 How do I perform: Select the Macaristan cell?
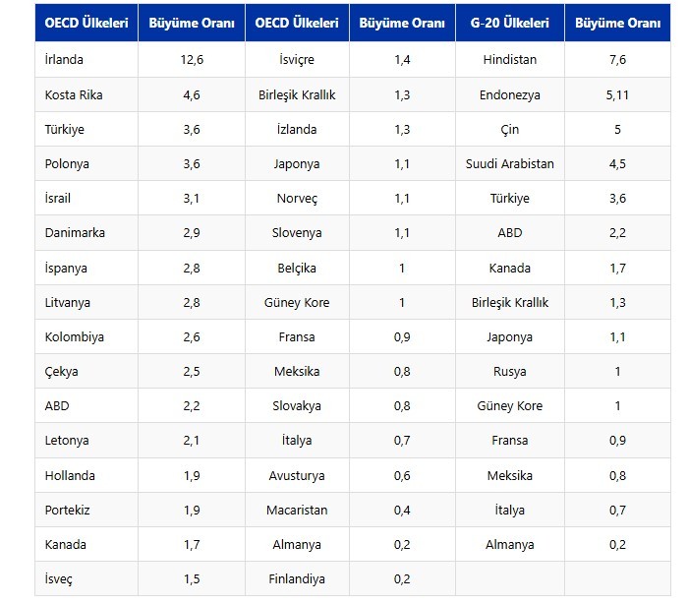296,511
